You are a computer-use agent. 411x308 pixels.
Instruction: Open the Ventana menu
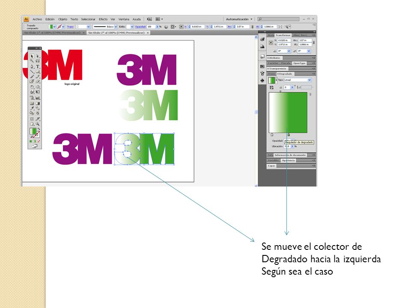tap(124, 19)
